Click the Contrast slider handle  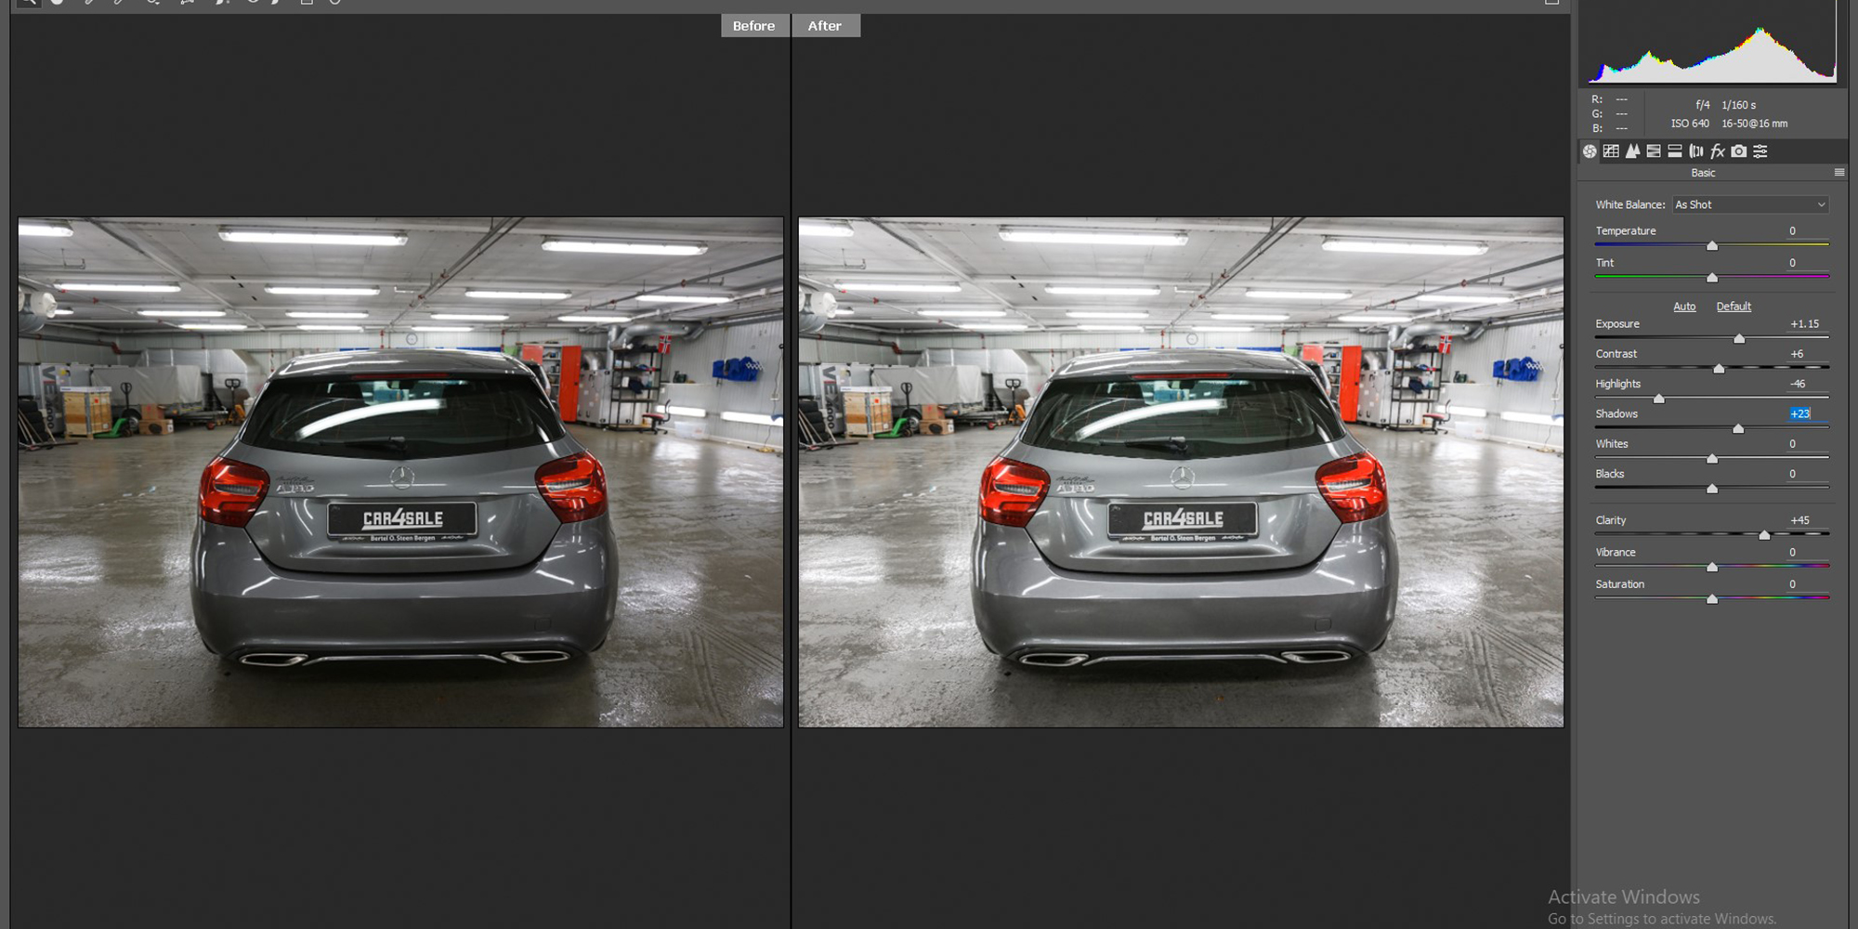tap(1719, 369)
